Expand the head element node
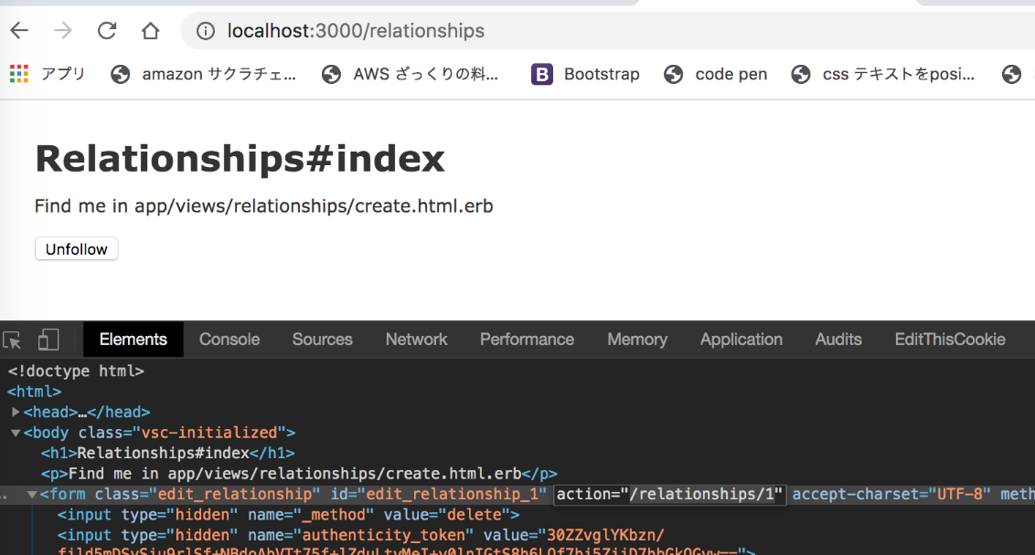Screen dimensions: 1035x555 pyautogui.click(x=16, y=412)
